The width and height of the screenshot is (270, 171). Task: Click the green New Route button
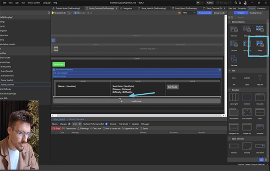point(58,64)
